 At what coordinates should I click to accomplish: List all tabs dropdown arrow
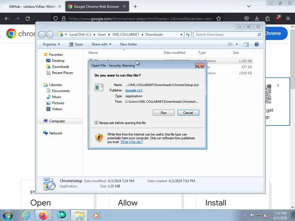point(249,6)
